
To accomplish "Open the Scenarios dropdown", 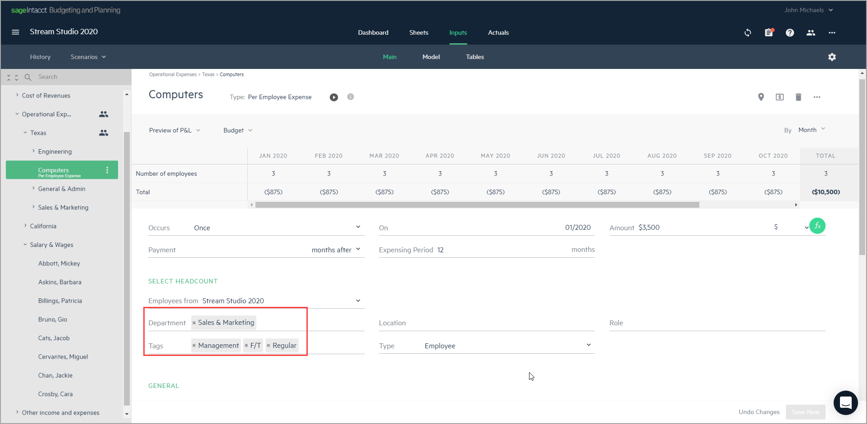I will 88,57.
